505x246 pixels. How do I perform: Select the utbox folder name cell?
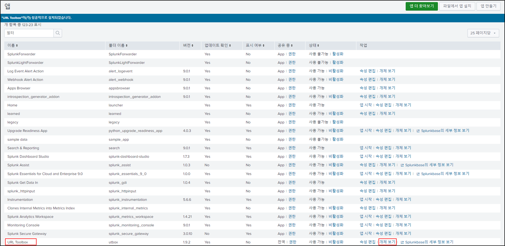[113, 242]
